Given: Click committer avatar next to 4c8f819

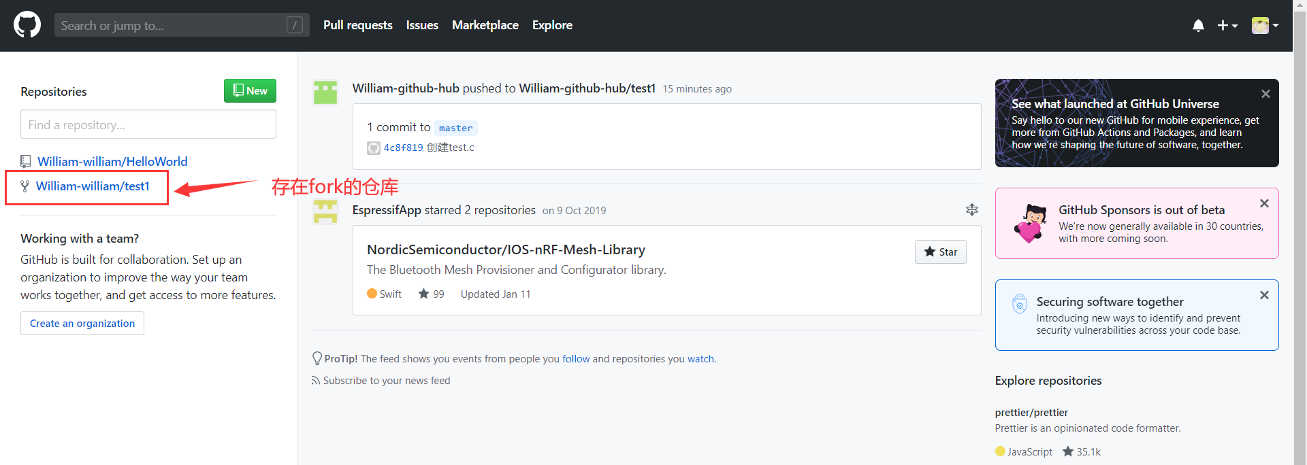Looking at the screenshot, I should [x=374, y=148].
